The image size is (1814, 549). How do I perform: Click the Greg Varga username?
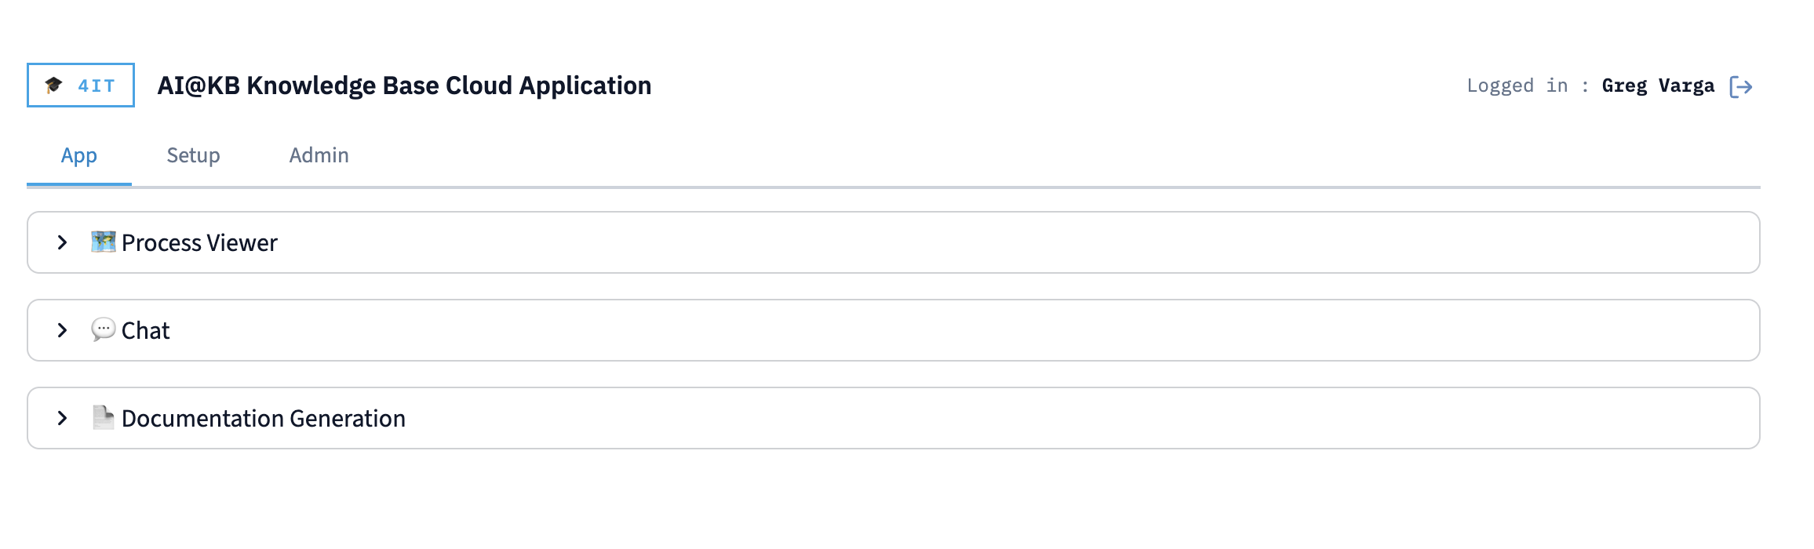pyautogui.click(x=1658, y=85)
